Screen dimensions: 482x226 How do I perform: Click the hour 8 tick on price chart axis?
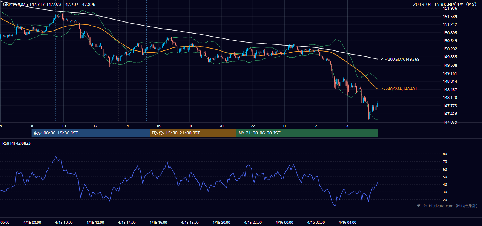pos(32,126)
